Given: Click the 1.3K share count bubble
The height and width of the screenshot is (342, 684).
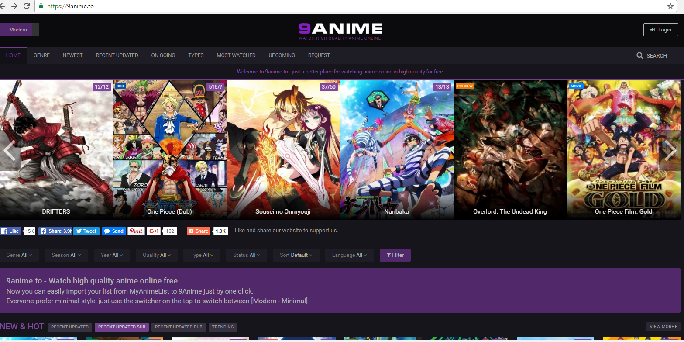Looking at the screenshot, I should click(221, 231).
